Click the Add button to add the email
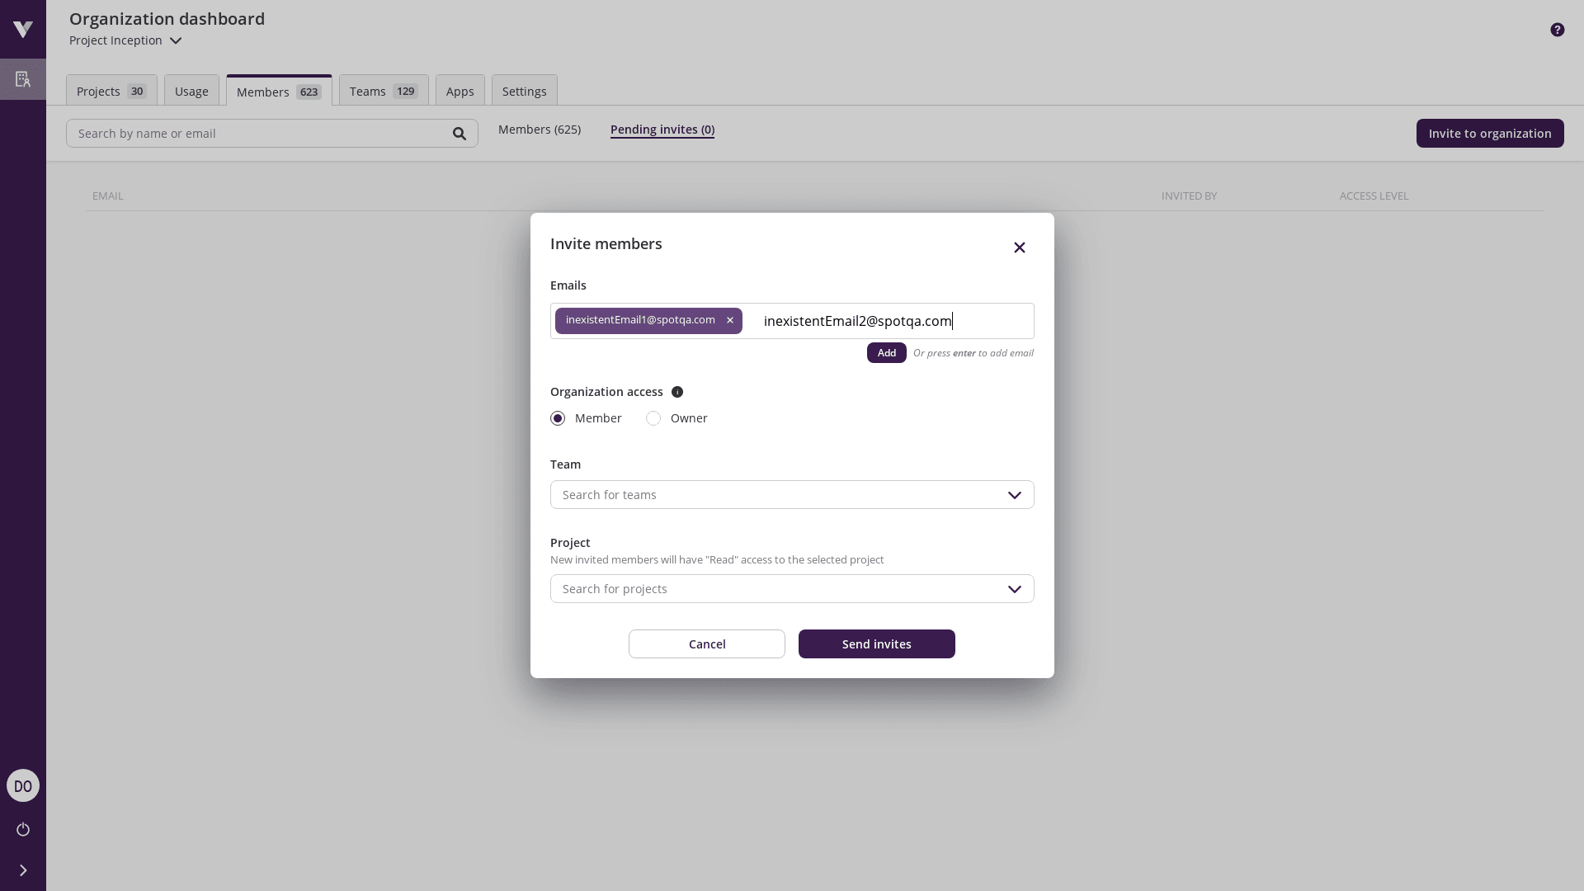Screen dimensions: 1584x891 point(886,352)
